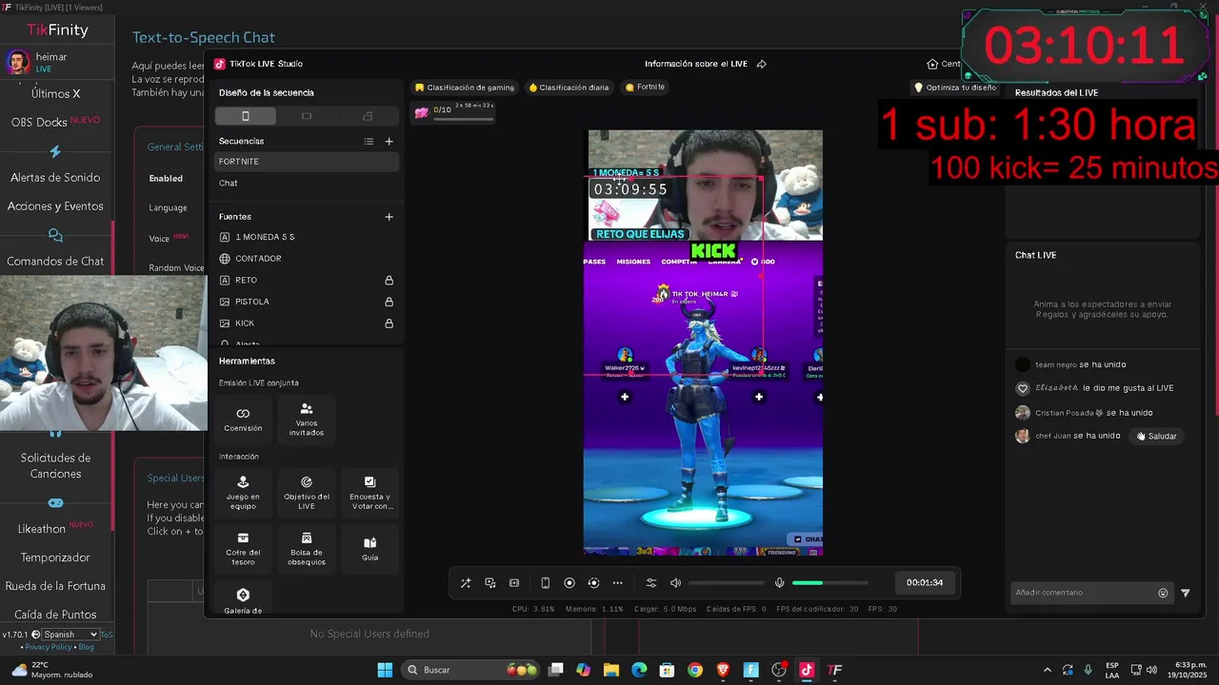Select the unlocked custom layout icon
The width and height of the screenshot is (1219, 685).
pos(368,116)
